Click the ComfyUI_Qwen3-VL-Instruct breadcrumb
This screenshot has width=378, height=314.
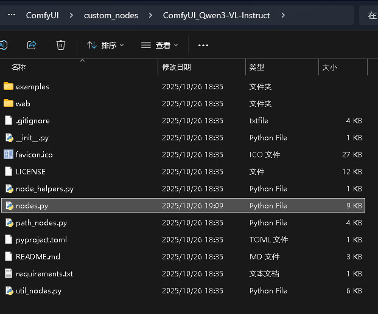pos(216,15)
